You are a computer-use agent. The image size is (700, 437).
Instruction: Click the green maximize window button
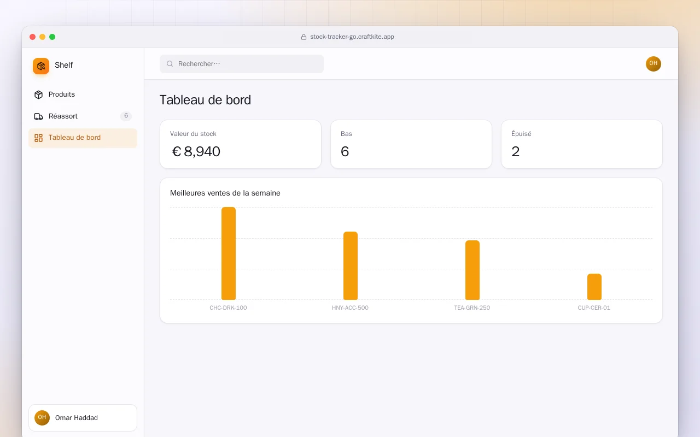(x=52, y=37)
